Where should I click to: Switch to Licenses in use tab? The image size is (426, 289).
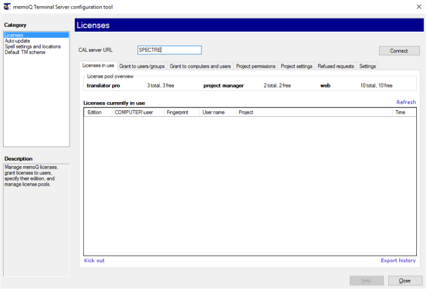click(98, 66)
